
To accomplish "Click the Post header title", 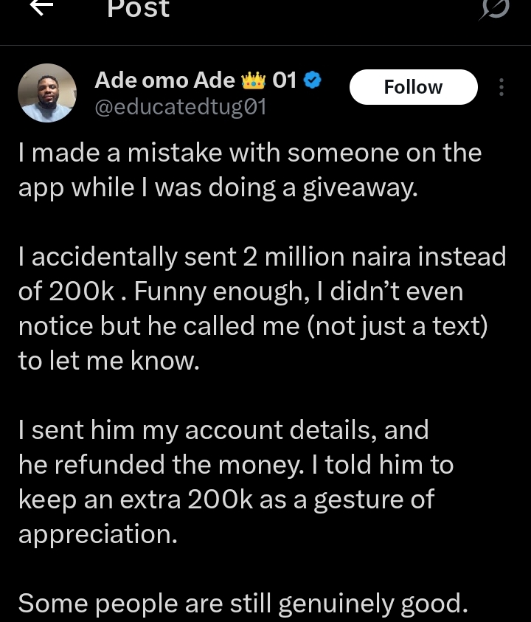I will click(x=138, y=9).
